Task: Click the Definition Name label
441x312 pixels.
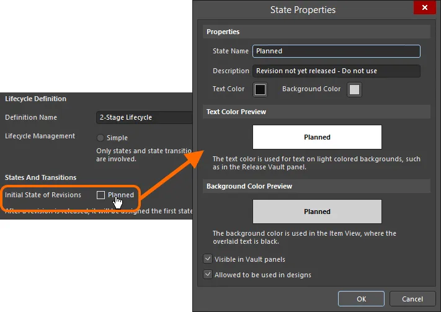Action: (x=31, y=117)
